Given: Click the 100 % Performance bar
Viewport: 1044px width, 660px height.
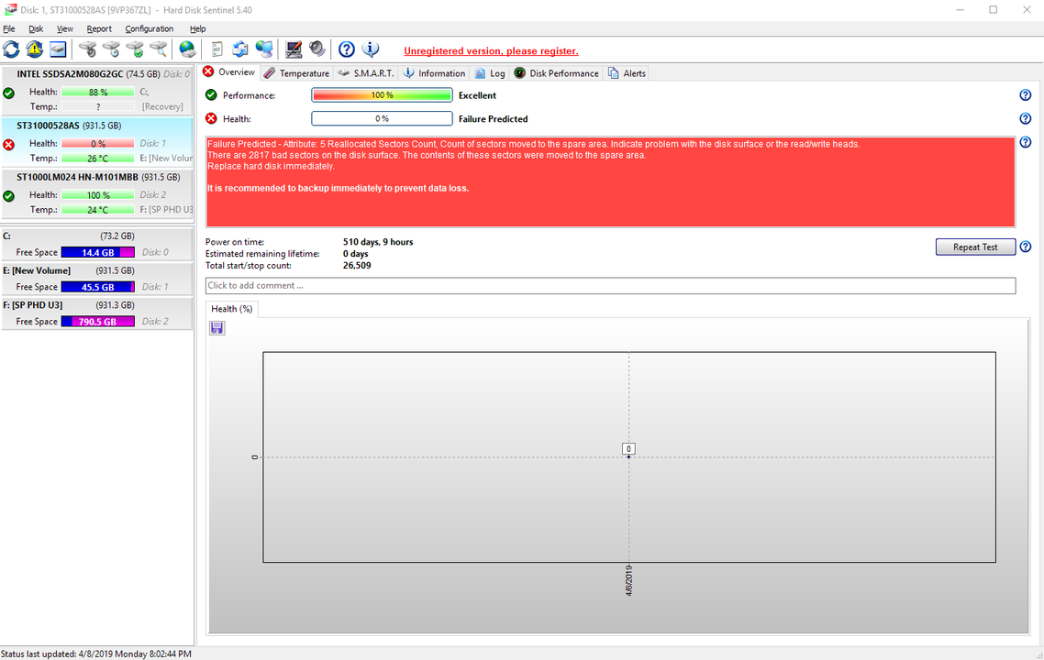Looking at the screenshot, I should pyautogui.click(x=383, y=95).
